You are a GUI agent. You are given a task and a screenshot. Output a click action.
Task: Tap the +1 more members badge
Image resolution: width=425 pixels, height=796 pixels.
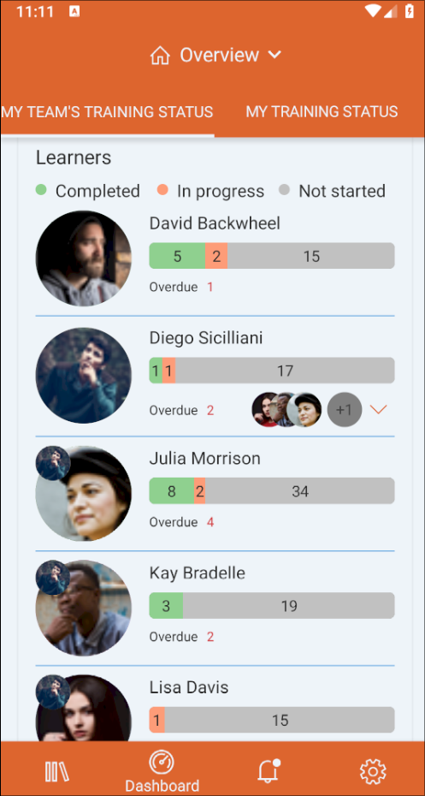tap(345, 409)
